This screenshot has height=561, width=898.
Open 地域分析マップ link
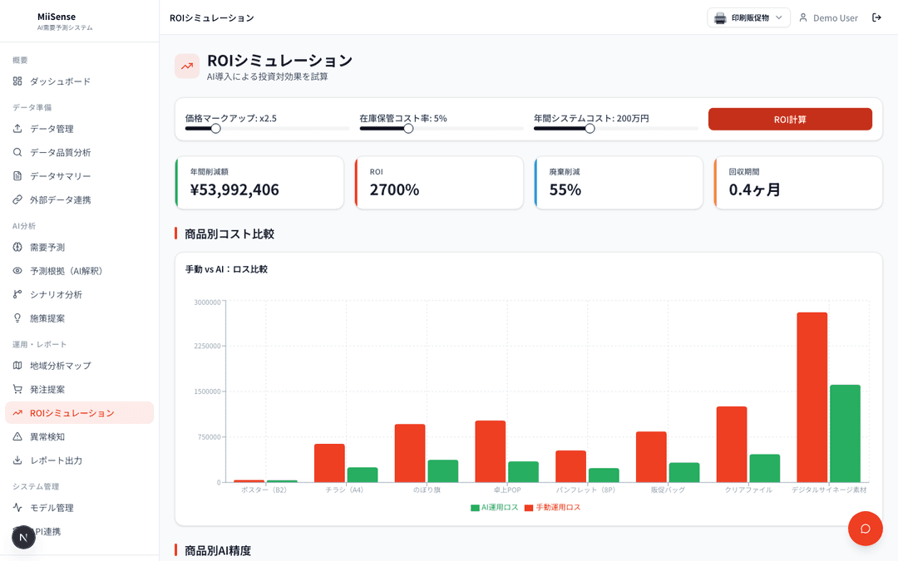point(80,365)
